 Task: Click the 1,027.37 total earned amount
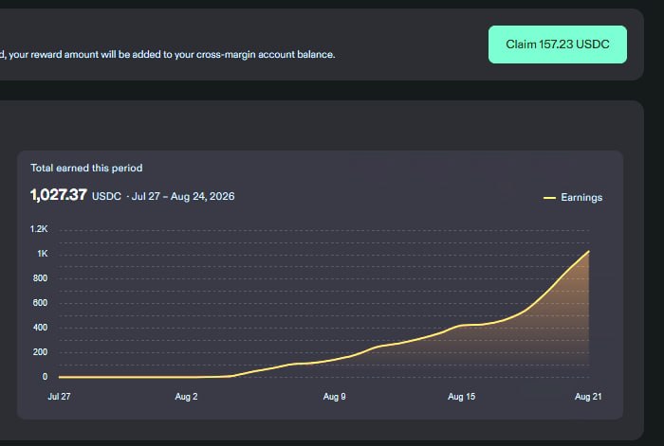[x=59, y=195]
